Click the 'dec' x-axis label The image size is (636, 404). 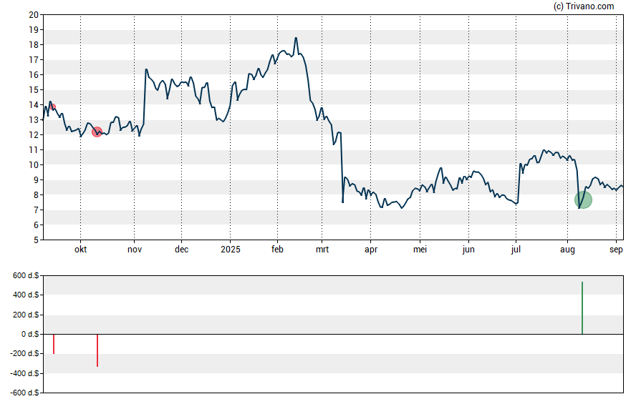[x=182, y=250]
